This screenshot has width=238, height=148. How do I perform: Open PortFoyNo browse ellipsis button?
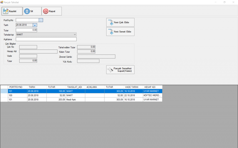pos(41,20)
